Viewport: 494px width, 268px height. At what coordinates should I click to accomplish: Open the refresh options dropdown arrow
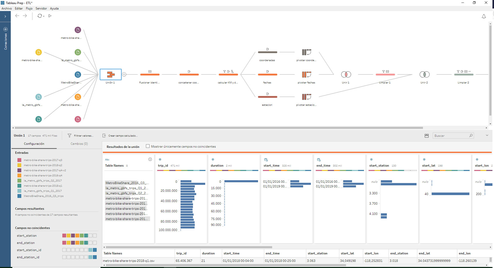tap(44, 16)
